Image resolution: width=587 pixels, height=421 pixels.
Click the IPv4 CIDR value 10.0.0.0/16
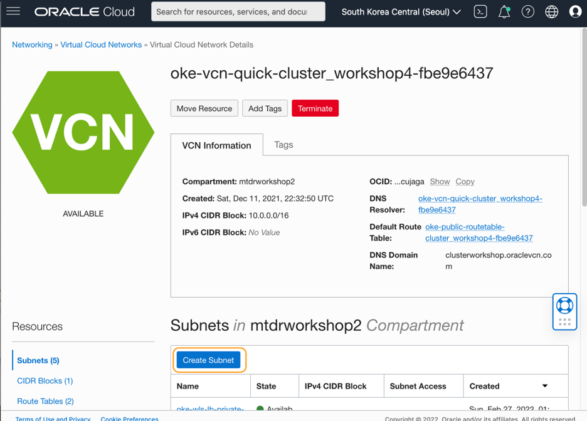(x=268, y=216)
